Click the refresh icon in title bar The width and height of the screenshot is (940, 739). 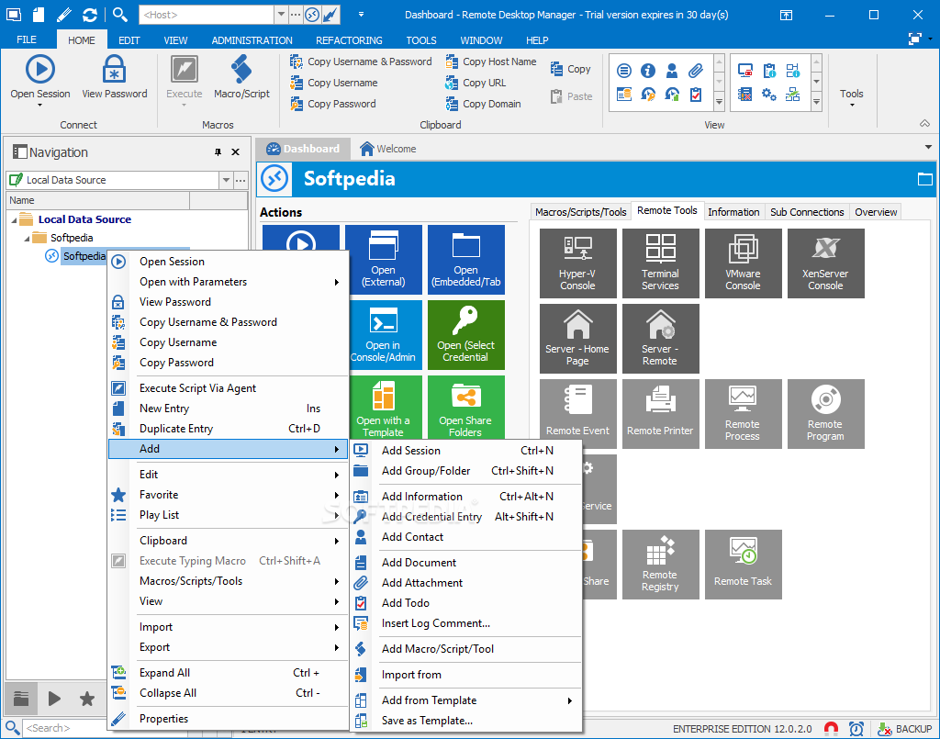(x=90, y=15)
